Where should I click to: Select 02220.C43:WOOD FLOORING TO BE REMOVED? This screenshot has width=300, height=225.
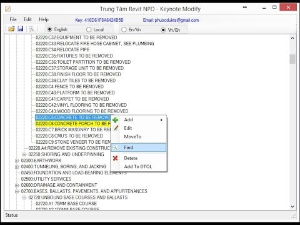click(82, 111)
